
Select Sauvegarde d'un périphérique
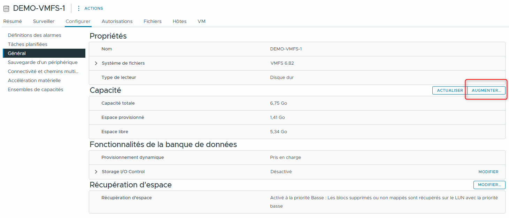click(x=43, y=62)
